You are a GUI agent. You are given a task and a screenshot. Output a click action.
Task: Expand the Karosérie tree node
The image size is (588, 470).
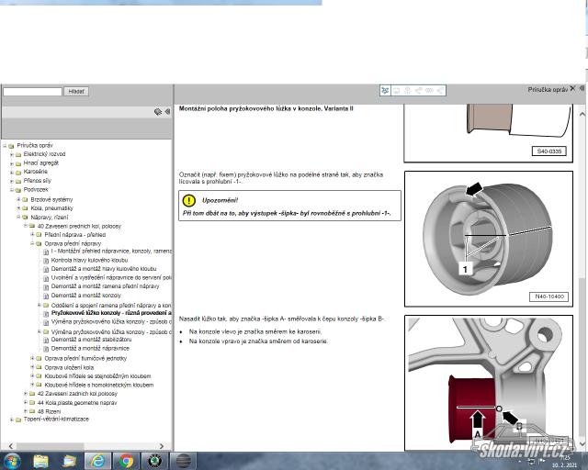[x=12, y=172]
